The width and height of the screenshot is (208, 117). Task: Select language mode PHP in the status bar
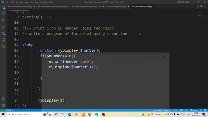pos(186,110)
